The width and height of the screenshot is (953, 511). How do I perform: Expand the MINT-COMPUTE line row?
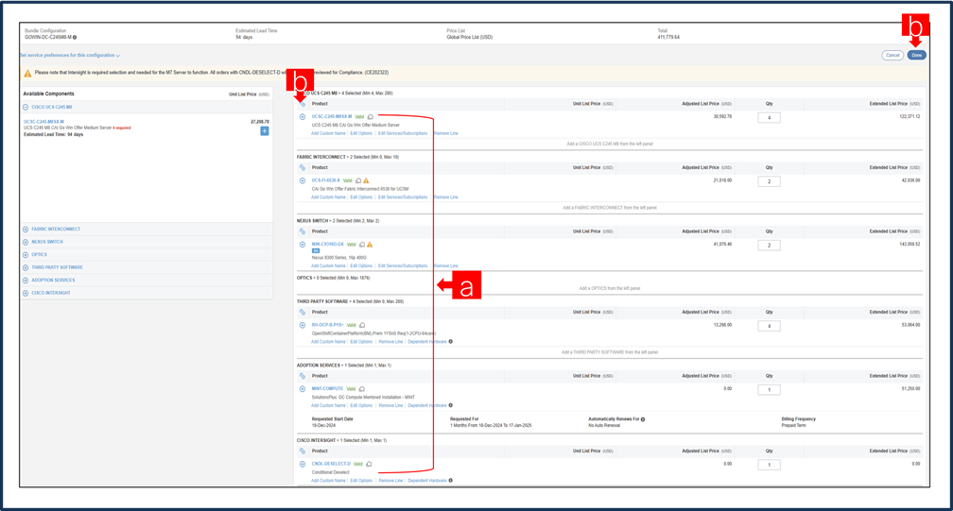pyautogui.click(x=303, y=389)
